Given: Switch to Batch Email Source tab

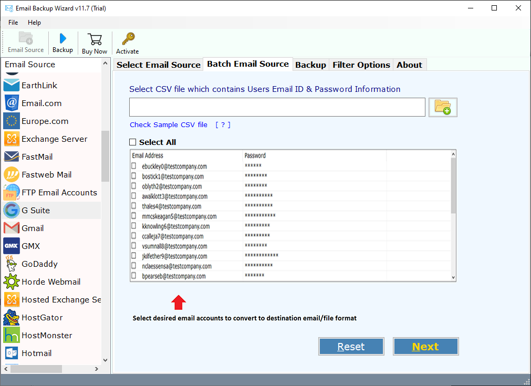Looking at the screenshot, I should point(248,64).
